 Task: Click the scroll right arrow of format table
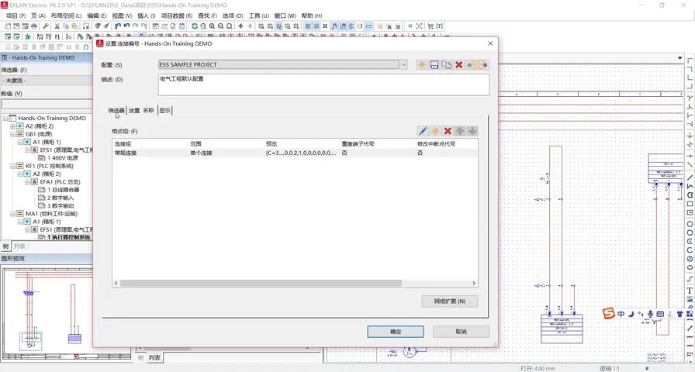coord(473,283)
